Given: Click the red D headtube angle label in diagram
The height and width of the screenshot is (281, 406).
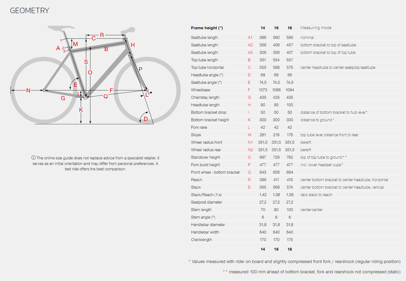Looking at the screenshot, I should 146,119.
